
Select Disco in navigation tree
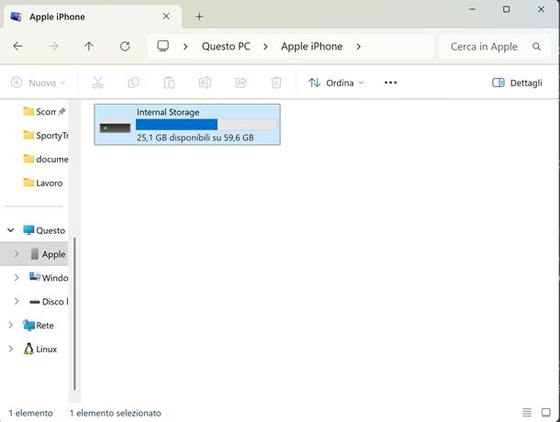(49, 301)
